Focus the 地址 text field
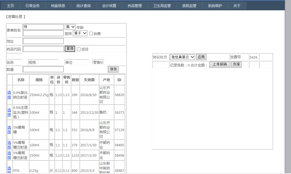The width and height of the screenshot is (291, 174). pos(43,41)
